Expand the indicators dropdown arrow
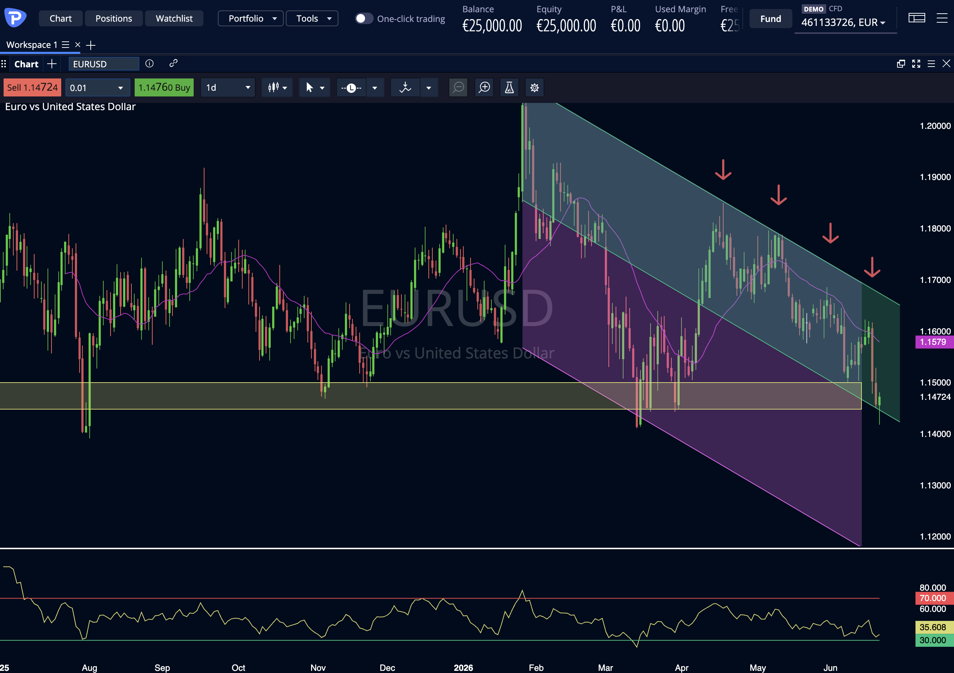954x673 pixels. 429,88
